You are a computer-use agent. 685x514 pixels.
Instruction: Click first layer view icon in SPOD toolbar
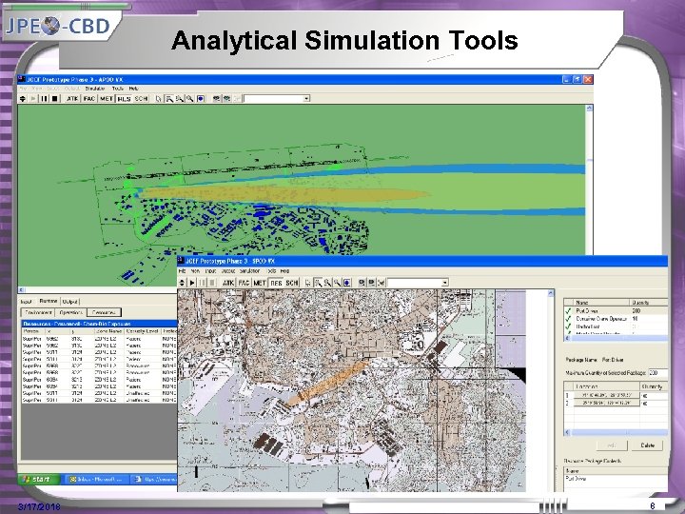362,283
